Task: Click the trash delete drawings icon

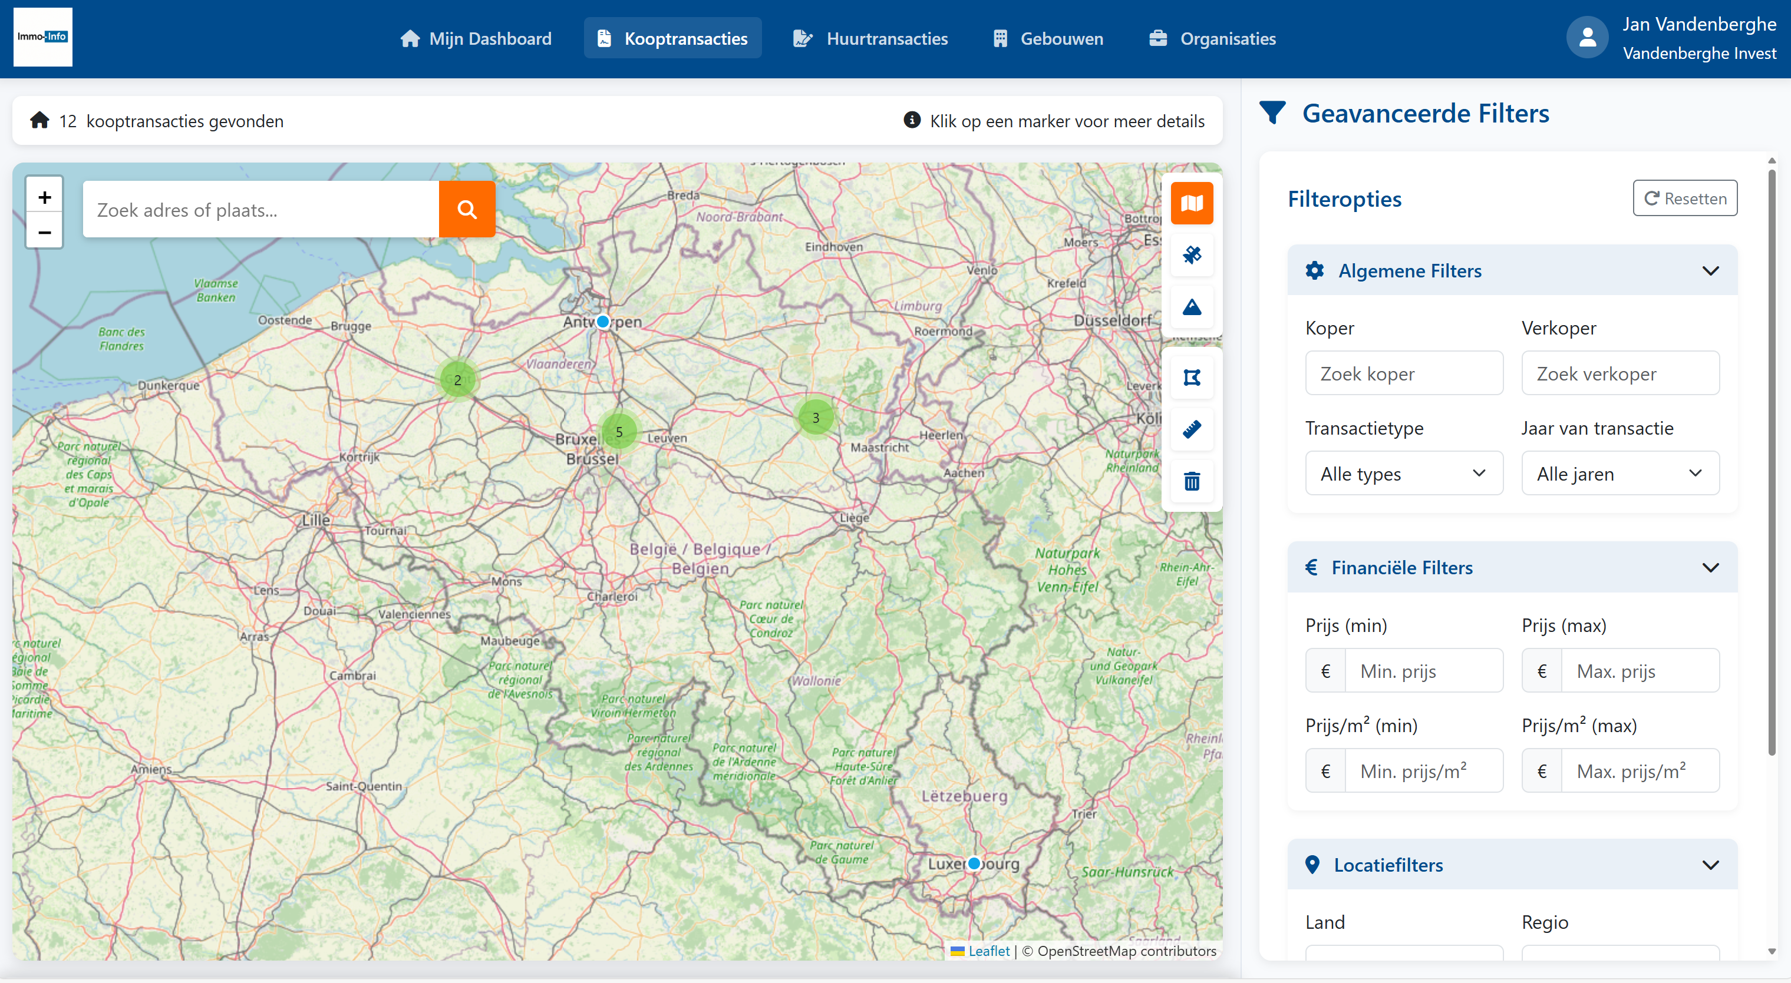Action: coord(1192,481)
